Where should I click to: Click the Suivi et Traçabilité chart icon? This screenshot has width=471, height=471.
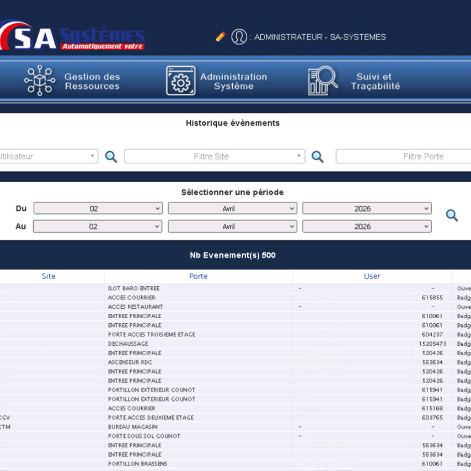pyautogui.click(x=323, y=81)
